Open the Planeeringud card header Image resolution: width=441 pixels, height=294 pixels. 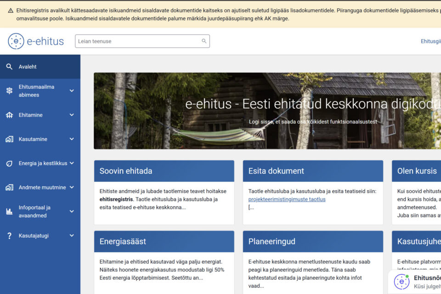pyautogui.click(x=313, y=241)
